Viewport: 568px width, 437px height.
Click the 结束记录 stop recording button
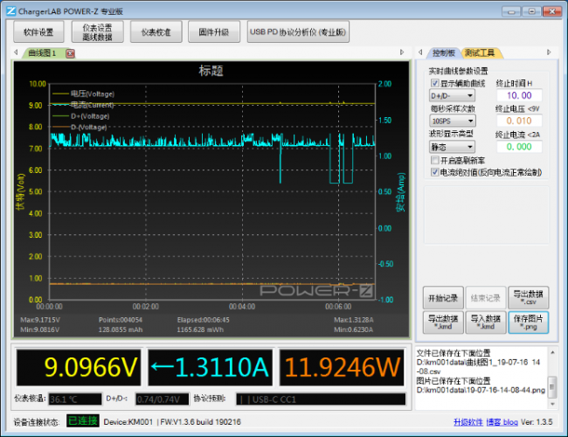point(485,298)
